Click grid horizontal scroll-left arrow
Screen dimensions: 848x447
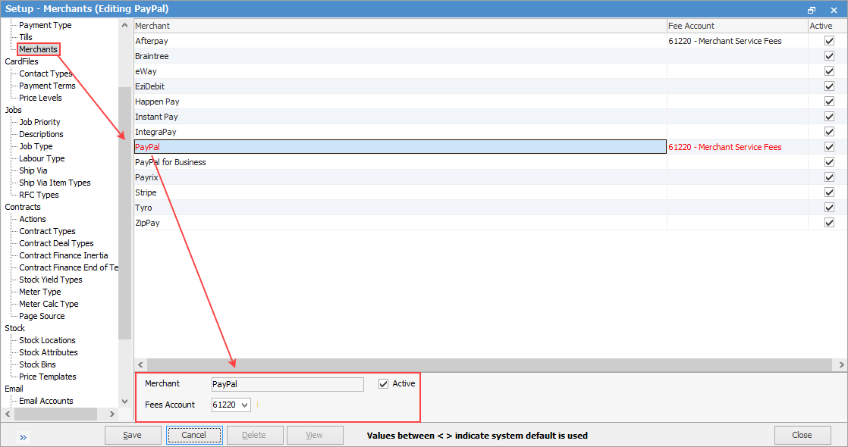click(140, 365)
